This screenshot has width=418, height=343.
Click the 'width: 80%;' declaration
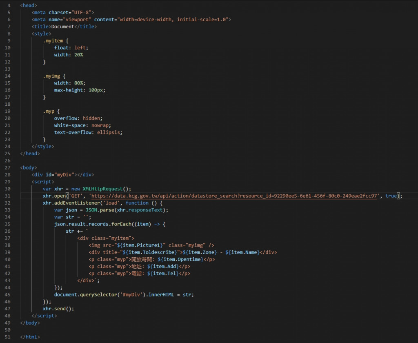pos(70,83)
